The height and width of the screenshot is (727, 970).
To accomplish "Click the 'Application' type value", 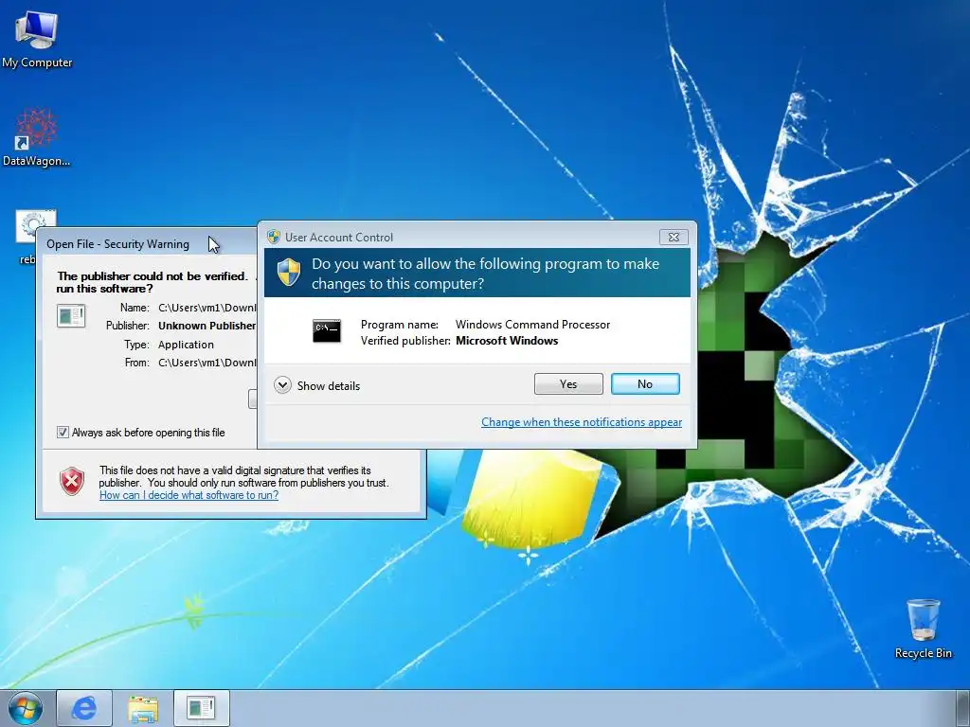I will 186,345.
